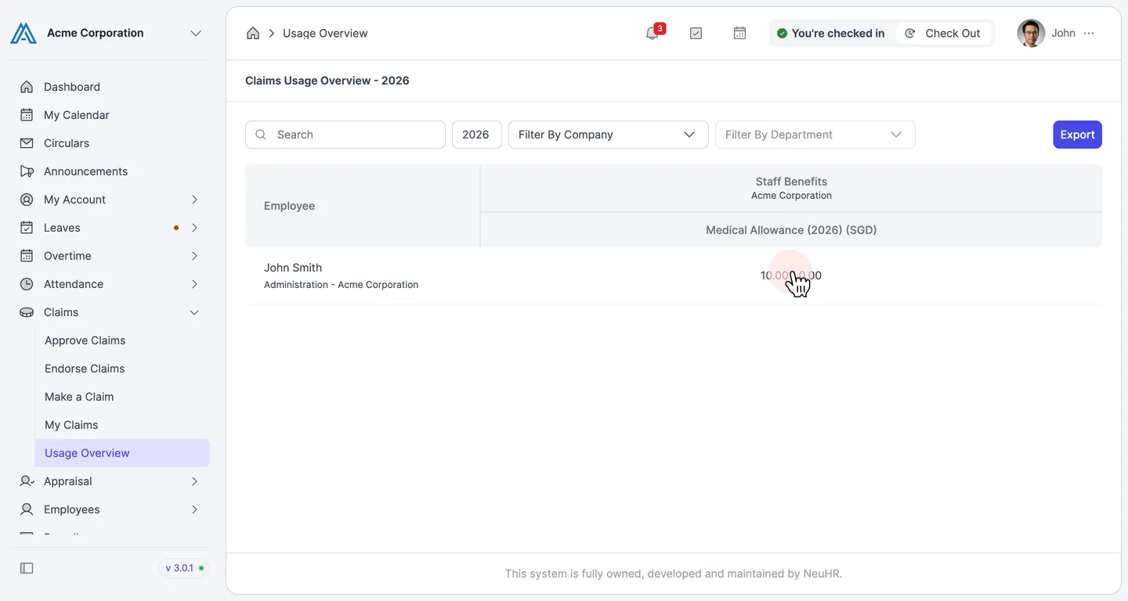Click the Dashboard home icon in sidebar
This screenshot has height=601, width=1128.
point(27,87)
